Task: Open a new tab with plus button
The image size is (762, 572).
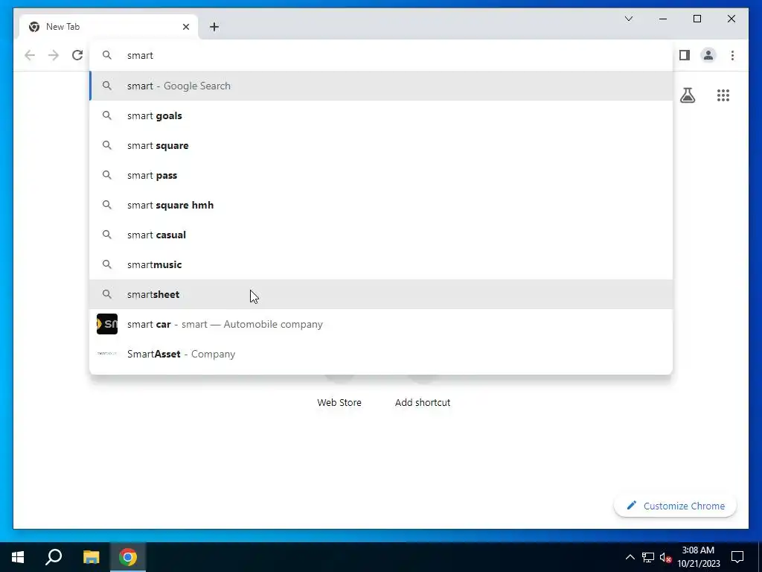Action: tap(214, 27)
